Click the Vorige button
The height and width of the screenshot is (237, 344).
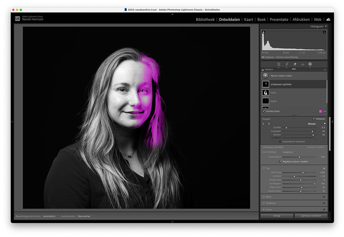(277, 216)
